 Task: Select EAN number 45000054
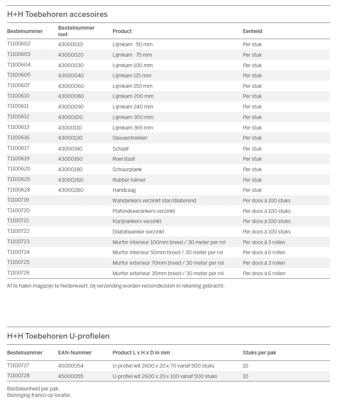pos(71,366)
